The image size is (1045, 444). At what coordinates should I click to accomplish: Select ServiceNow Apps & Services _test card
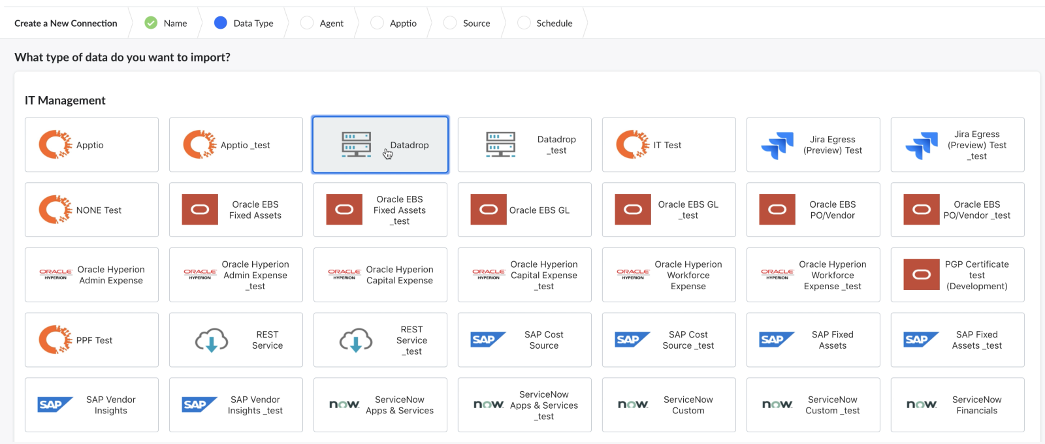(524, 405)
